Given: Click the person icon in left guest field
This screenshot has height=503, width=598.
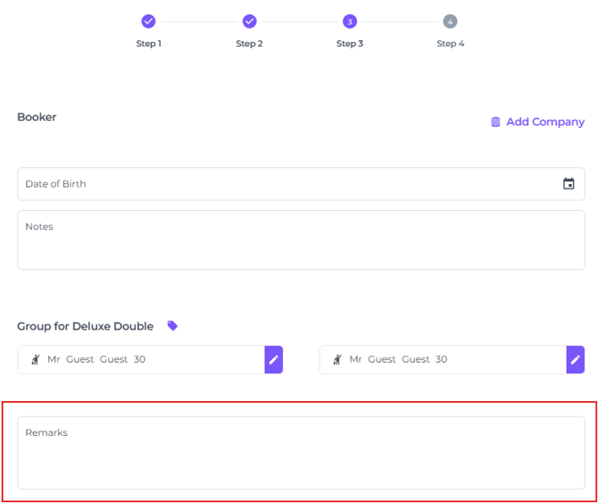Looking at the screenshot, I should 35,359.
